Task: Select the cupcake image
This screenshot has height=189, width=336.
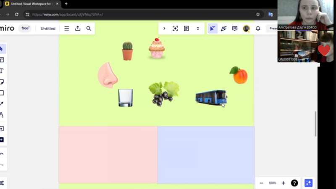Action: [157, 48]
